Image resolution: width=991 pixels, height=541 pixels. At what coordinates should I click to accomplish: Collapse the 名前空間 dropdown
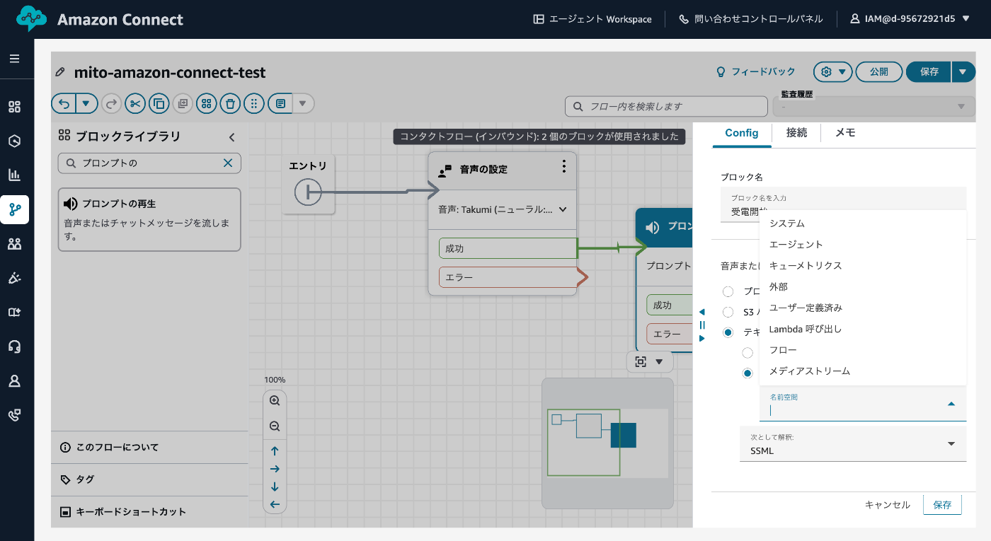(951, 404)
